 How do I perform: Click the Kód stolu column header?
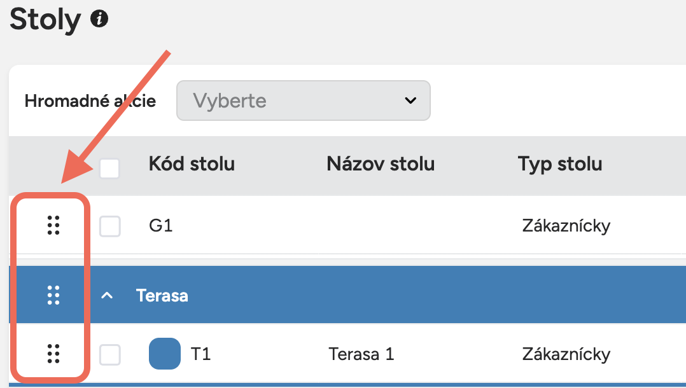191,164
